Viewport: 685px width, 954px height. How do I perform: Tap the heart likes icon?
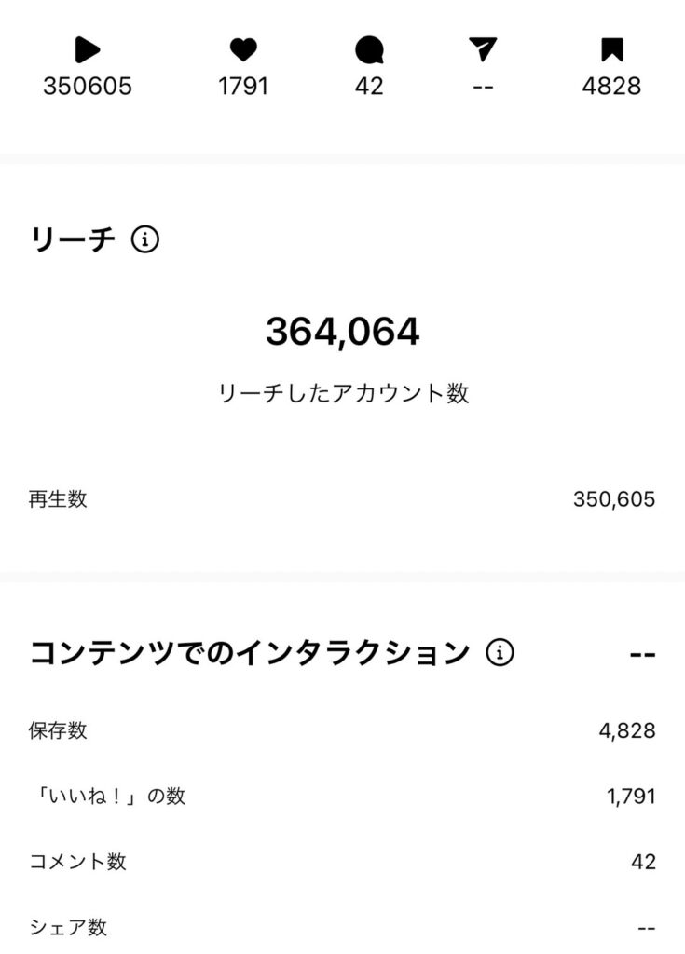243,50
